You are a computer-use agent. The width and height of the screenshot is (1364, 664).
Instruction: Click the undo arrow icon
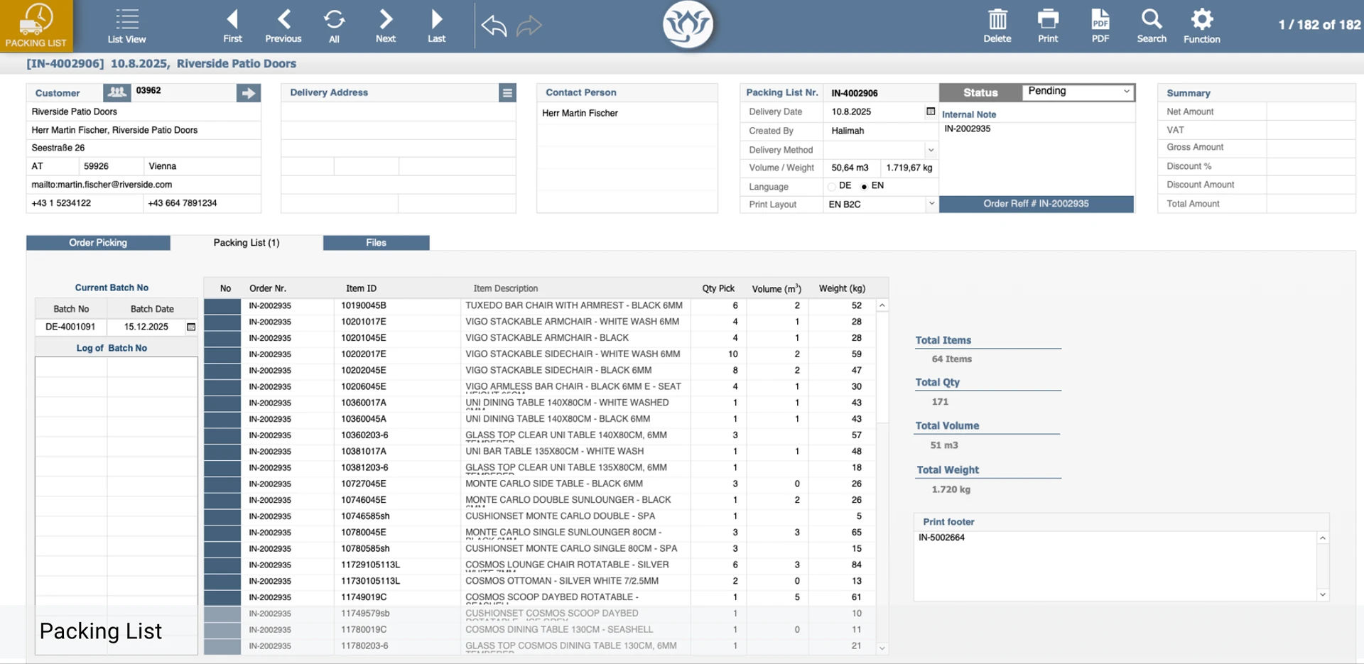pyautogui.click(x=494, y=26)
